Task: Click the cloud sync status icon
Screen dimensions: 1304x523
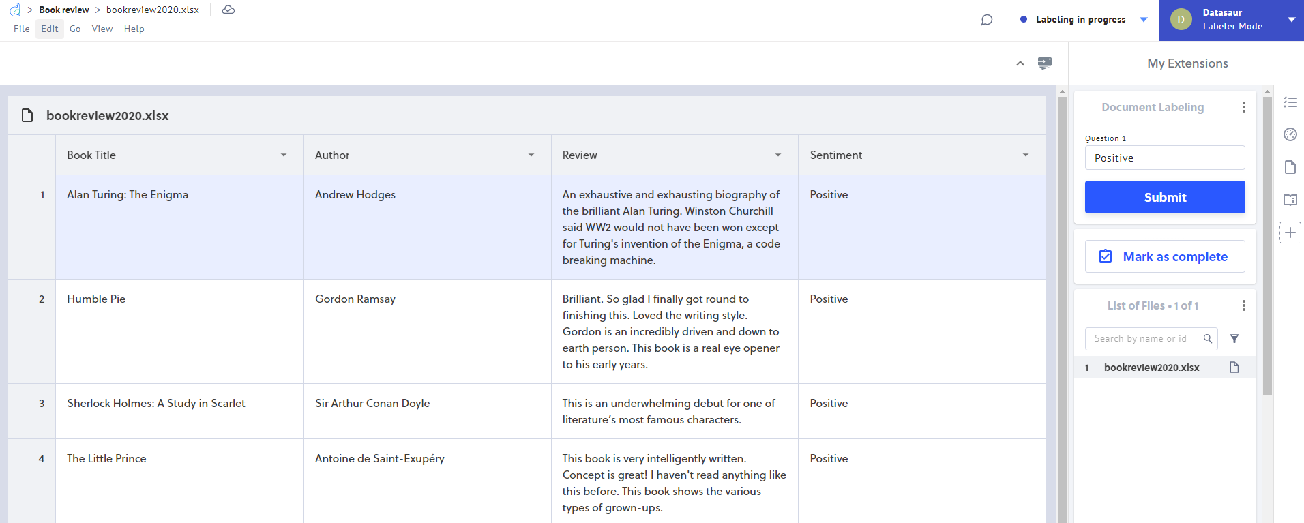Action: pos(228,10)
